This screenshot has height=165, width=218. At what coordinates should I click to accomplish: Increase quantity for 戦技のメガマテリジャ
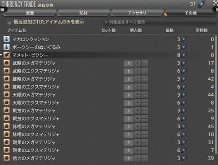(x=137, y=111)
